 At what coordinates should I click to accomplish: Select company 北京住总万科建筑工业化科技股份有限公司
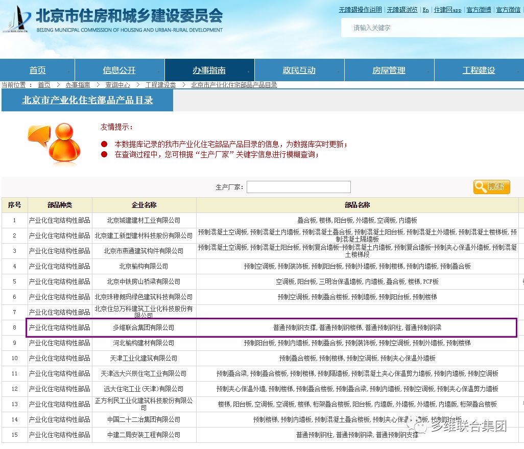144,312
